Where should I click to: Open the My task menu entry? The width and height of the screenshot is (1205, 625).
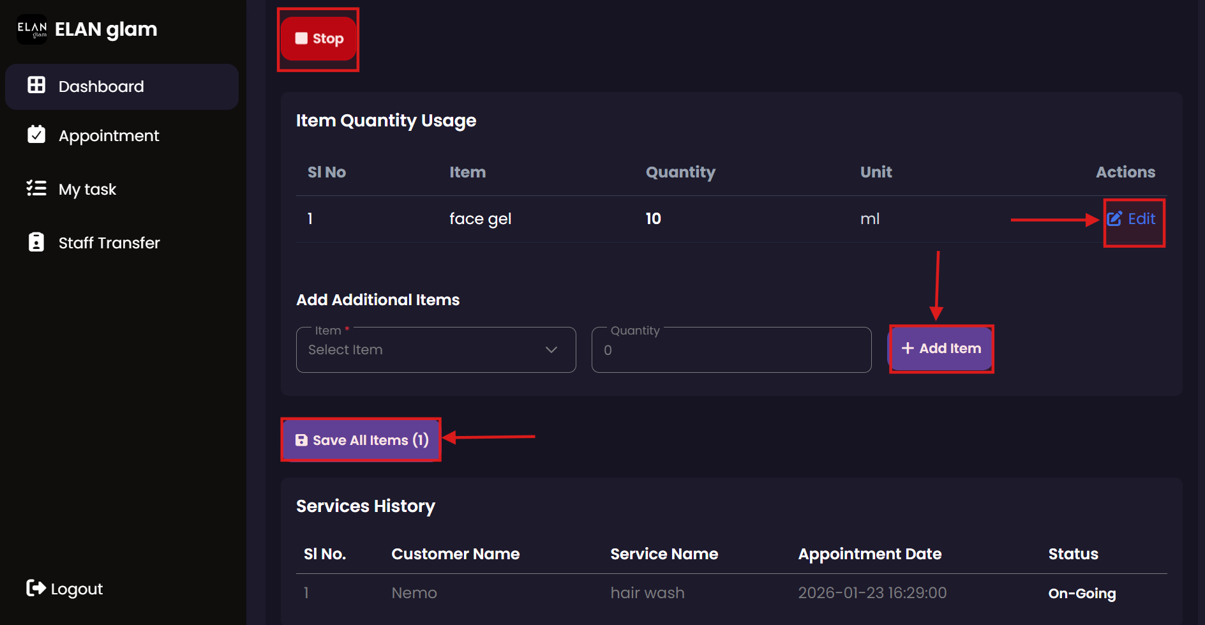87,190
